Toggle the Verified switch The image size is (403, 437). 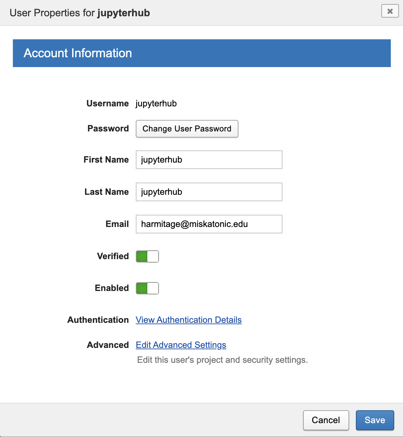[147, 256]
